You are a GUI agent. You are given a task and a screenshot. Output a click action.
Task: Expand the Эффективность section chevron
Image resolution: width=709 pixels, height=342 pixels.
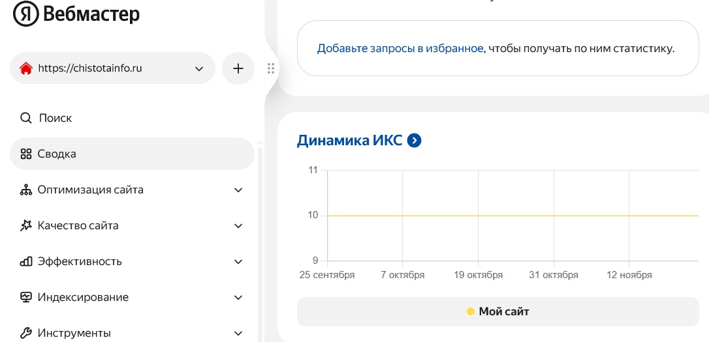[x=238, y=262]
